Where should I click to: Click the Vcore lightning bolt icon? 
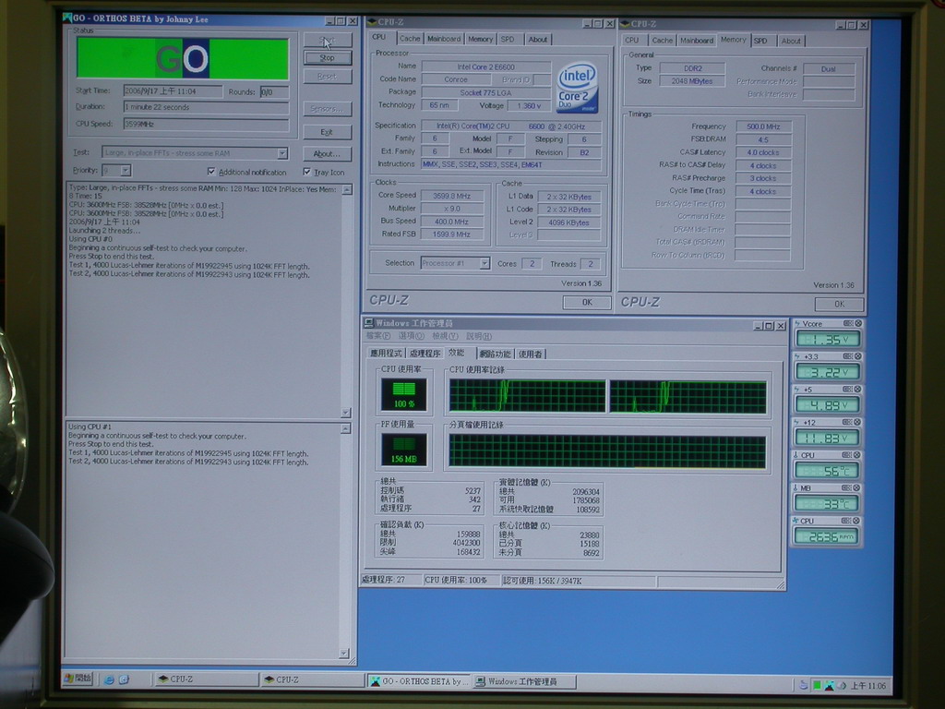[x=797, y=324]
